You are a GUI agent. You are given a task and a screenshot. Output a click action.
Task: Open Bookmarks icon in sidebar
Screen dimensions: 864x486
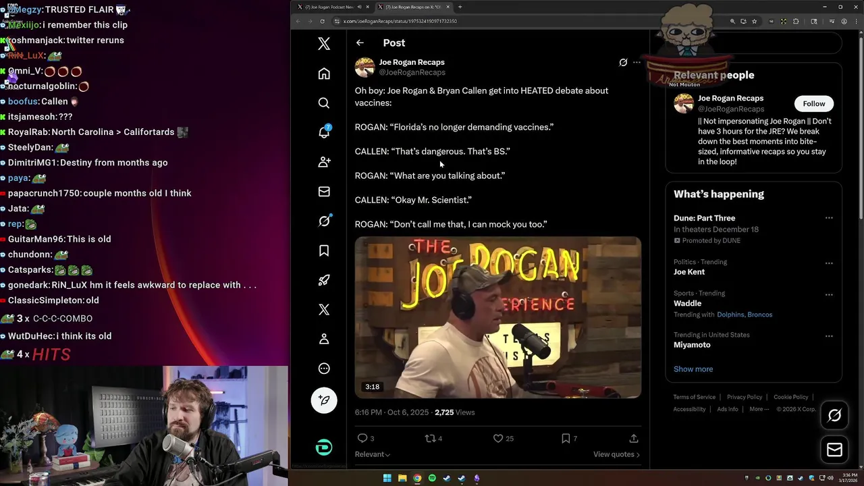324,250
